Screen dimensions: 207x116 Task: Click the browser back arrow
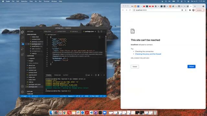[123, 10]
